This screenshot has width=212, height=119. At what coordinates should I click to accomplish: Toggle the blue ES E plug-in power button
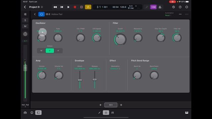(41, 14)
